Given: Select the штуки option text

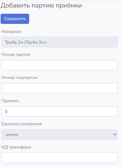Looking at the screenshot, I should [12, 135].
